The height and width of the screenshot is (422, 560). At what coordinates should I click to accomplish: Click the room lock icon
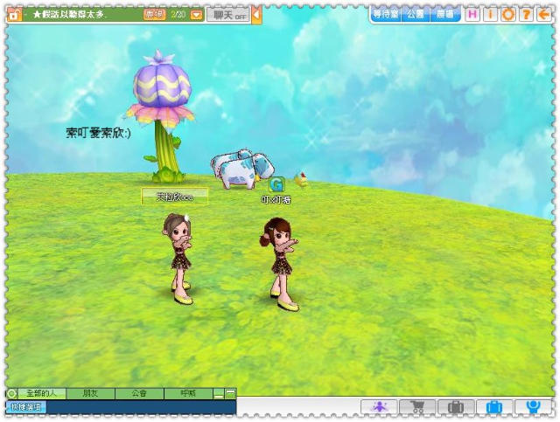point(14,15)
